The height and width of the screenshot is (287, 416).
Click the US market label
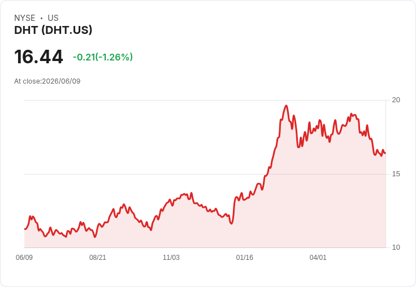click(x=53, y=18)
